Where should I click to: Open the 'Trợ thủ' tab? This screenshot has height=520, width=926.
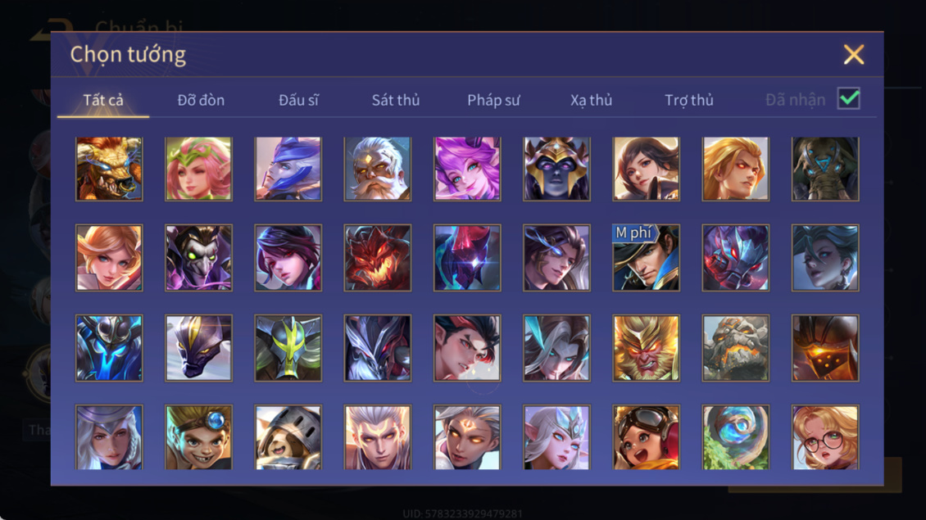click(689, 101)
